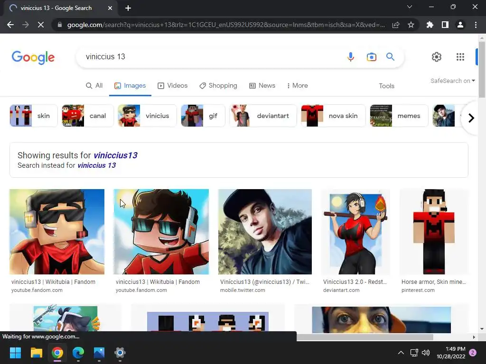Select the nova skin suggestion chip
This screenshot has width=486, height=364.
click(x=333, y=116)
